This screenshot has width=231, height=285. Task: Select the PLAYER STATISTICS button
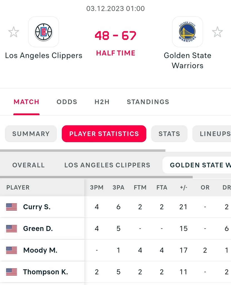coord(104,134)
